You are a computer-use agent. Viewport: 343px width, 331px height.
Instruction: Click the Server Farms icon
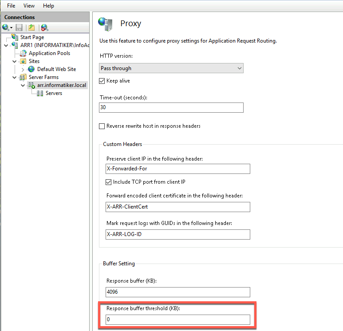[x=23, y=77]
